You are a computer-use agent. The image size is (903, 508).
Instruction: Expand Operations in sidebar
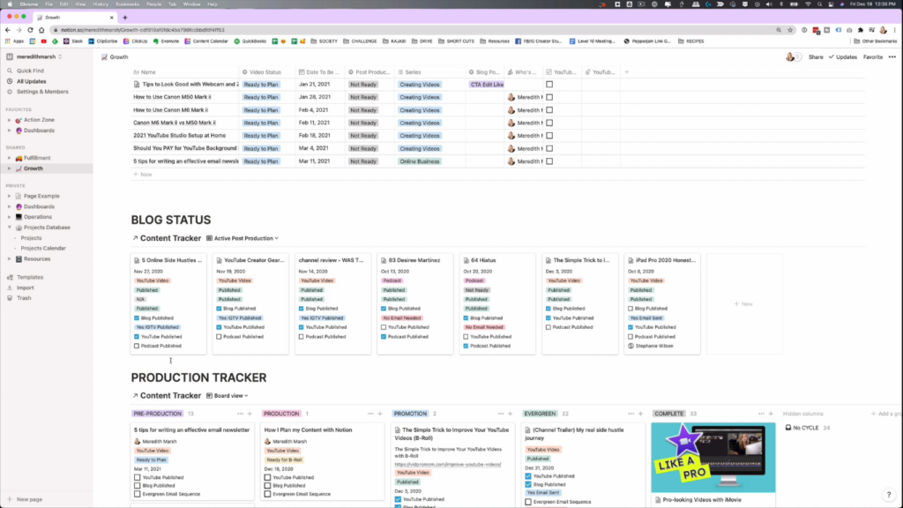pos(9,217)
